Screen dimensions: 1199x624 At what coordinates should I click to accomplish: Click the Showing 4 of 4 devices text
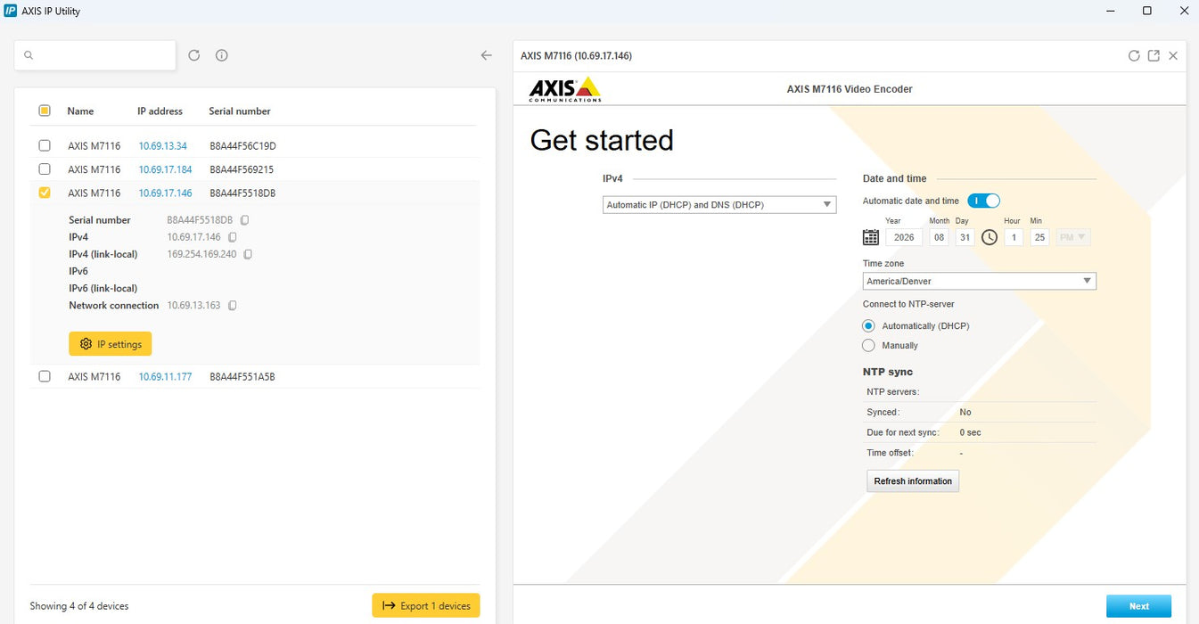tap(79, 606)
